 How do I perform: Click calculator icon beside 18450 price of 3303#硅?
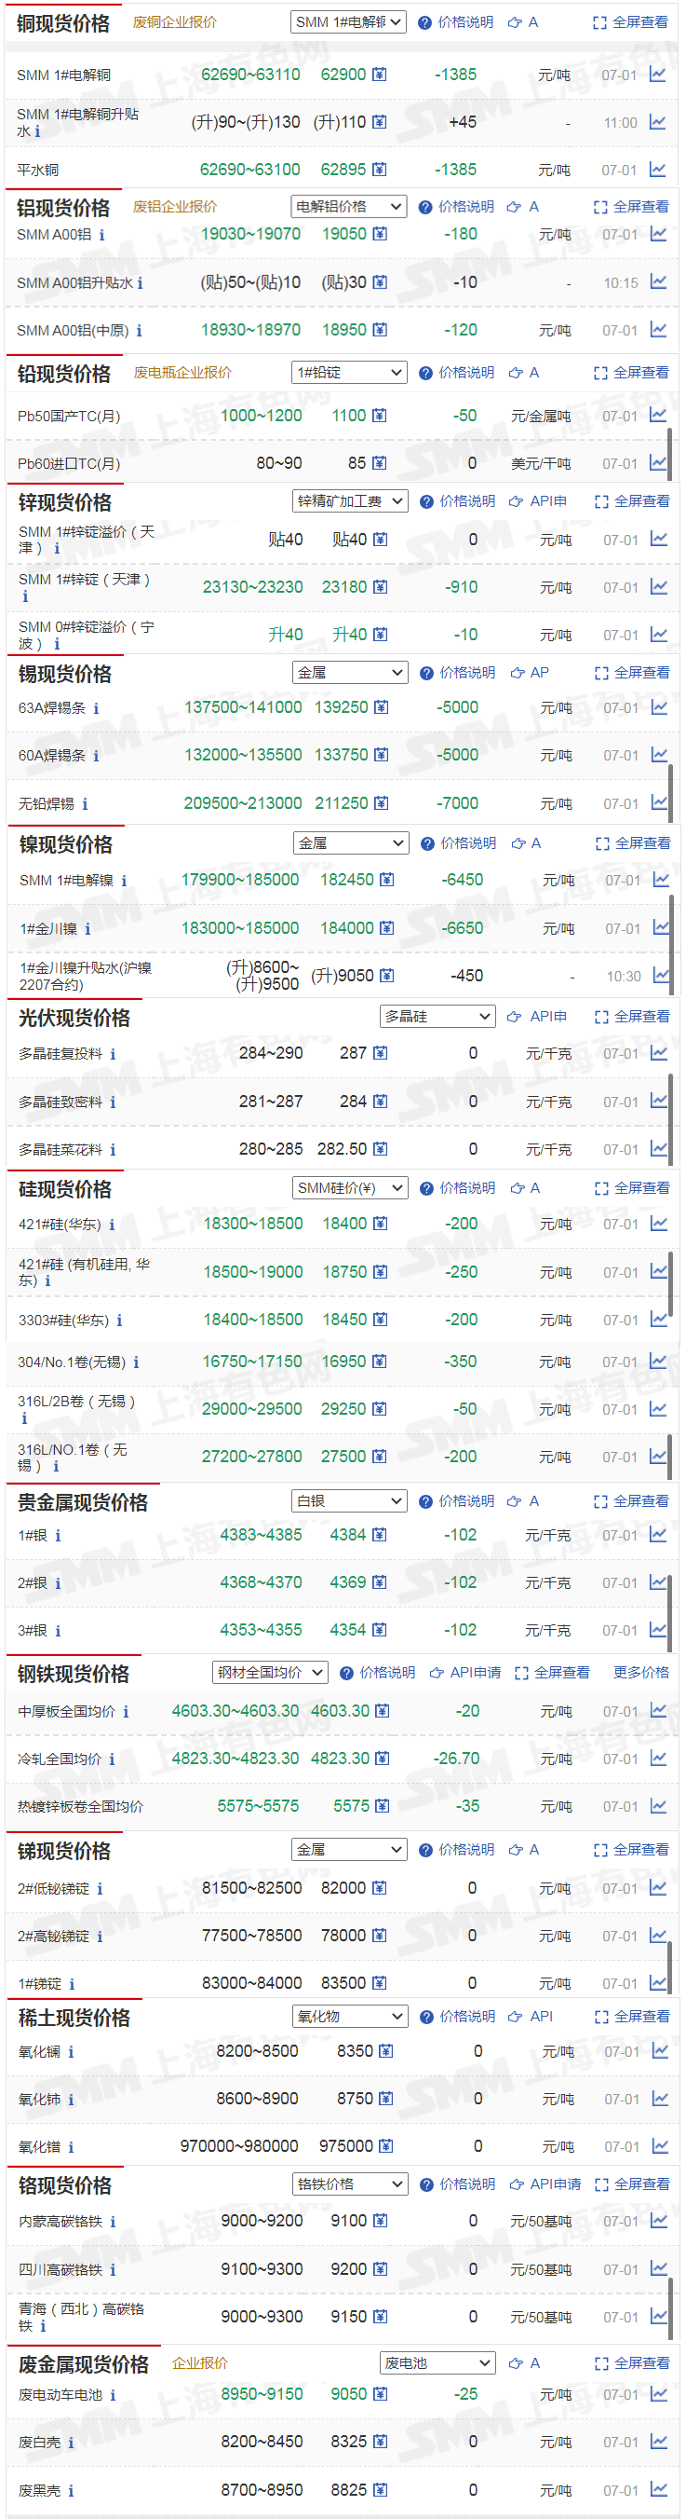[380, 1320]
